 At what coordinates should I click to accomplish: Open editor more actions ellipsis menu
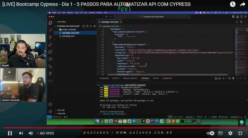click(x=245, y=22)
